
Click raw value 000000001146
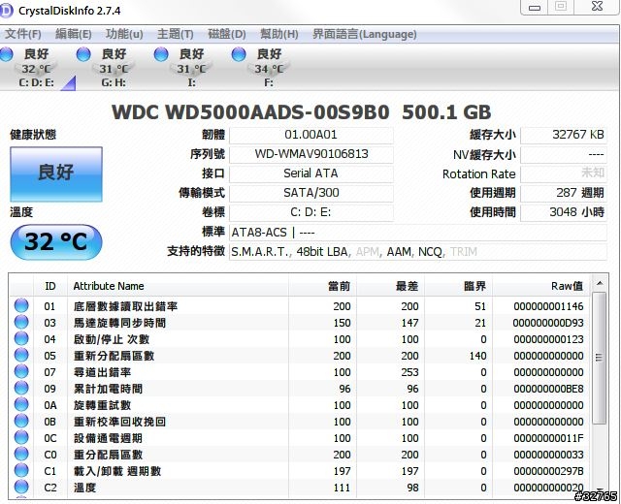(548, 306)
